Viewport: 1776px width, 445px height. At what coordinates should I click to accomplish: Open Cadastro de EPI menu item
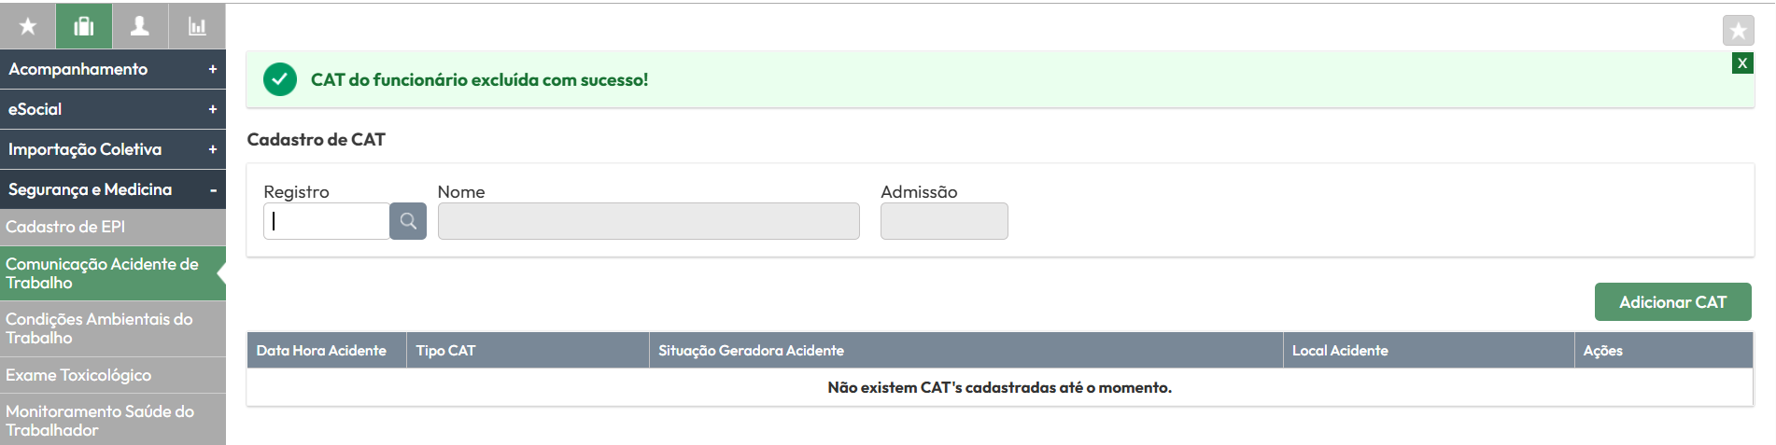(113, 227)
